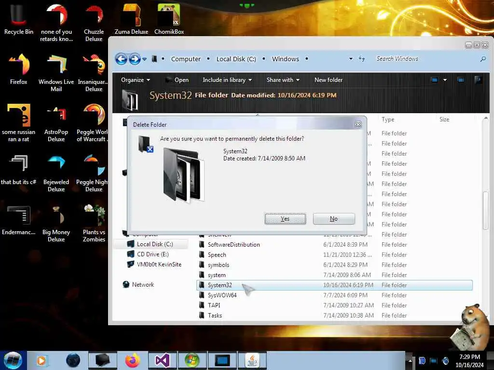This screenshot has height=370, width=494.
Task: Click New folder in the toolbar
Action: 328,80
